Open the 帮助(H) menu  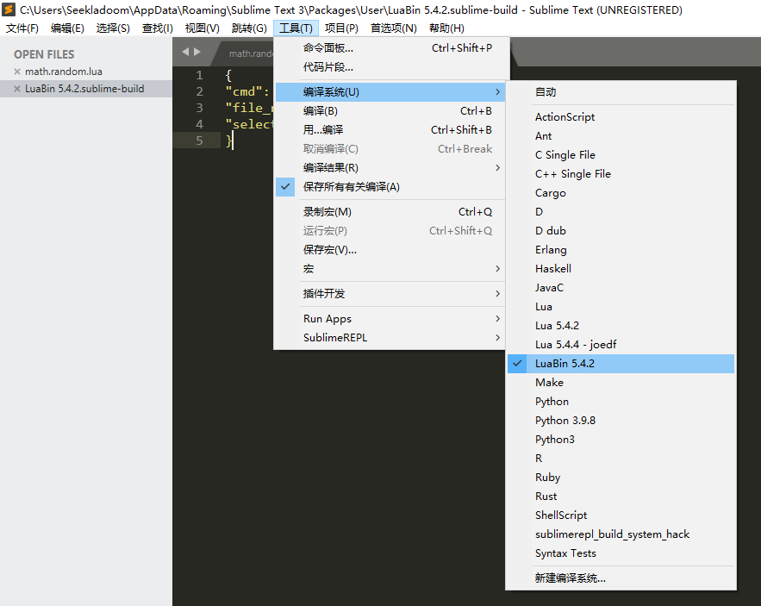click(x=446, y=28)
